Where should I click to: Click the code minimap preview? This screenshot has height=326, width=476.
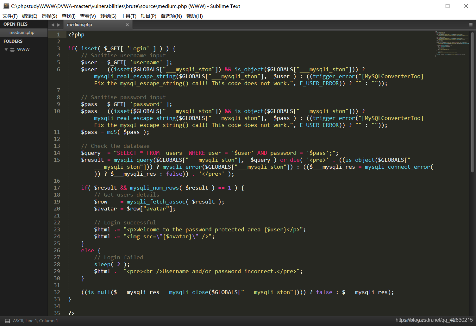point(452,44)
